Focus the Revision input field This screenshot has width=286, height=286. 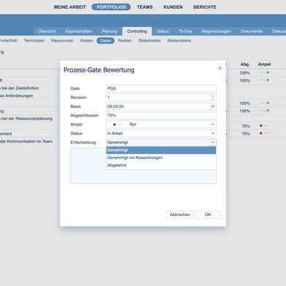(x=158, y=98)
